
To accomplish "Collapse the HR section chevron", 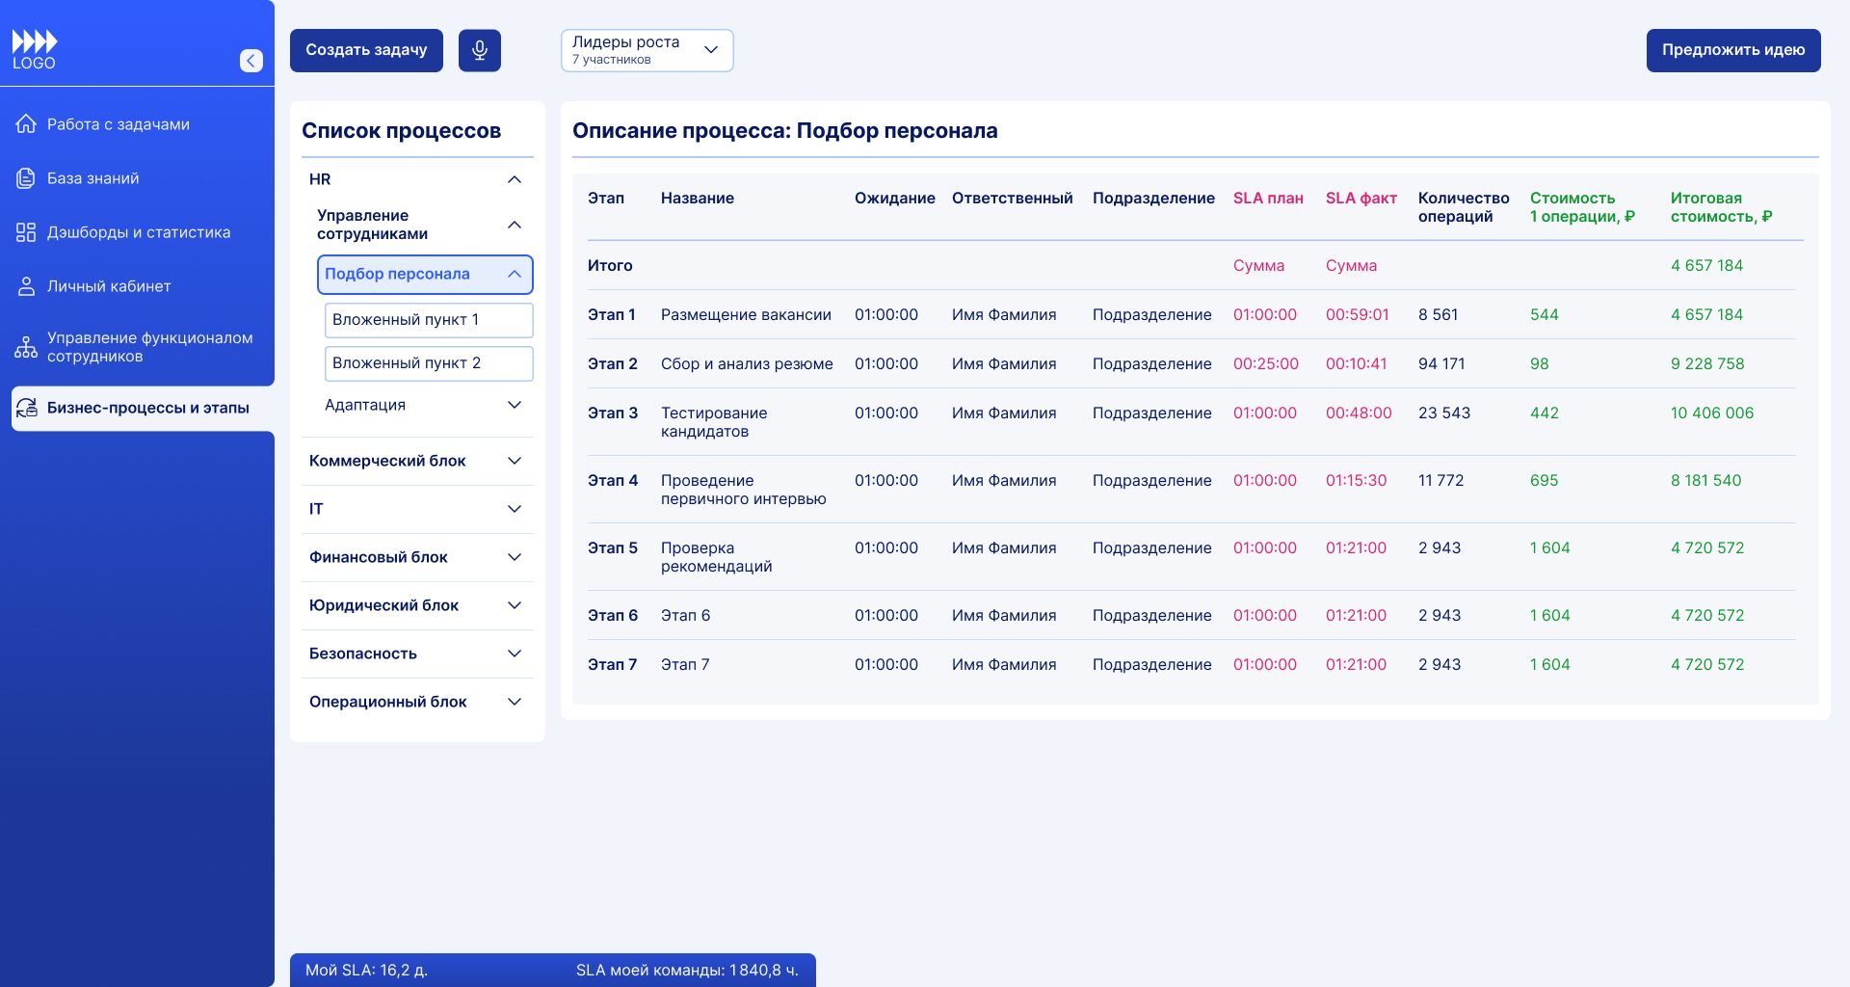I will (x=515, y=179).
